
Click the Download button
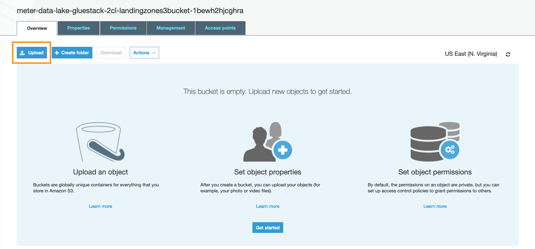111,53
